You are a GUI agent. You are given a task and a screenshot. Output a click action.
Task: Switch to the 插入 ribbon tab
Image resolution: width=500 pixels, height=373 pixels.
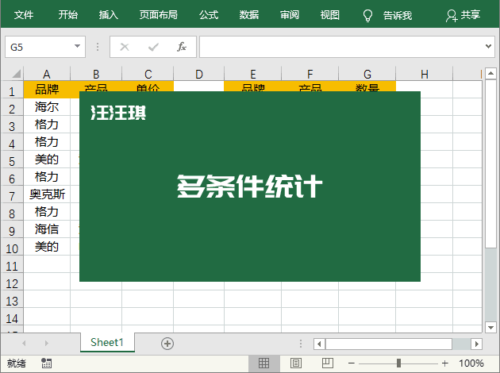click(109, 14)
